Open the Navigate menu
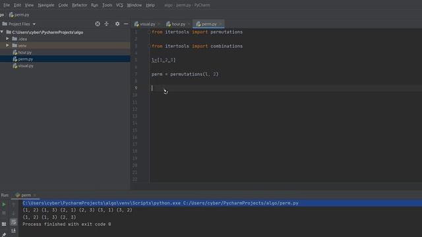 point(46,5)
